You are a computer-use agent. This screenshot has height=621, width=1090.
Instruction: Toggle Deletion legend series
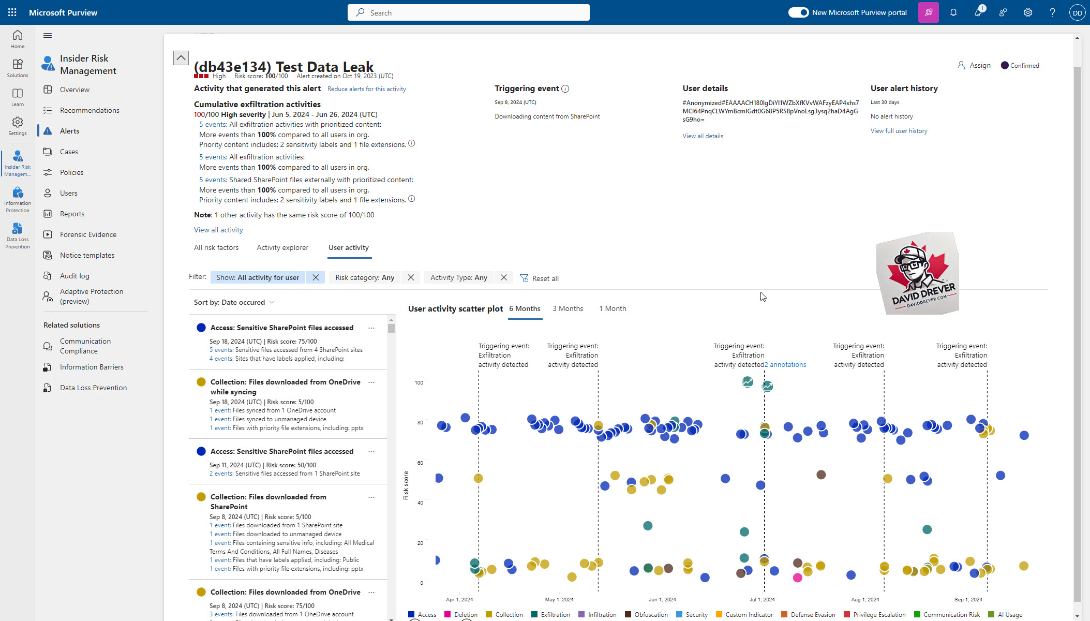pyautogui.click(x=461, y=615)
